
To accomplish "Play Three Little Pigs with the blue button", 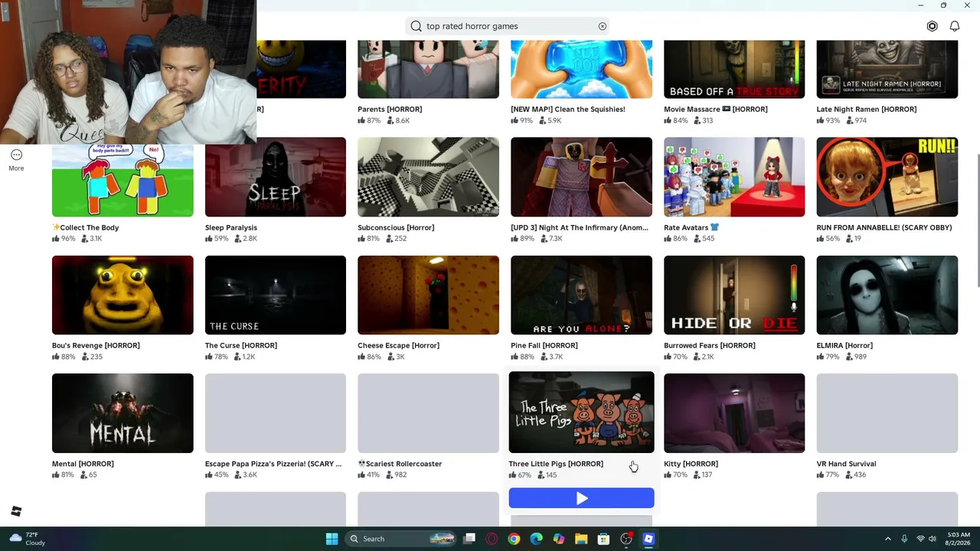I will pos(581,498).
